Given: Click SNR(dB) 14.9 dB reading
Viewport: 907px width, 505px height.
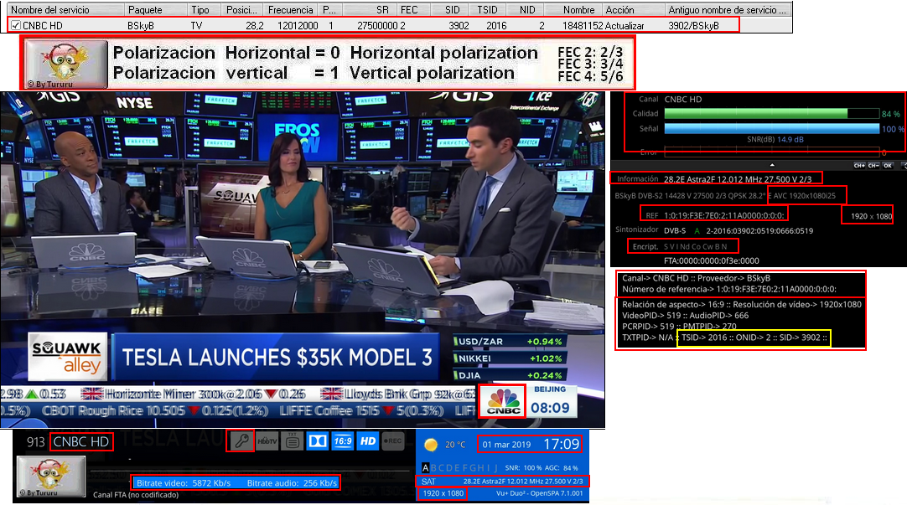Looking at the screenshot, I should pyautogui.click(x=775, y=139).
